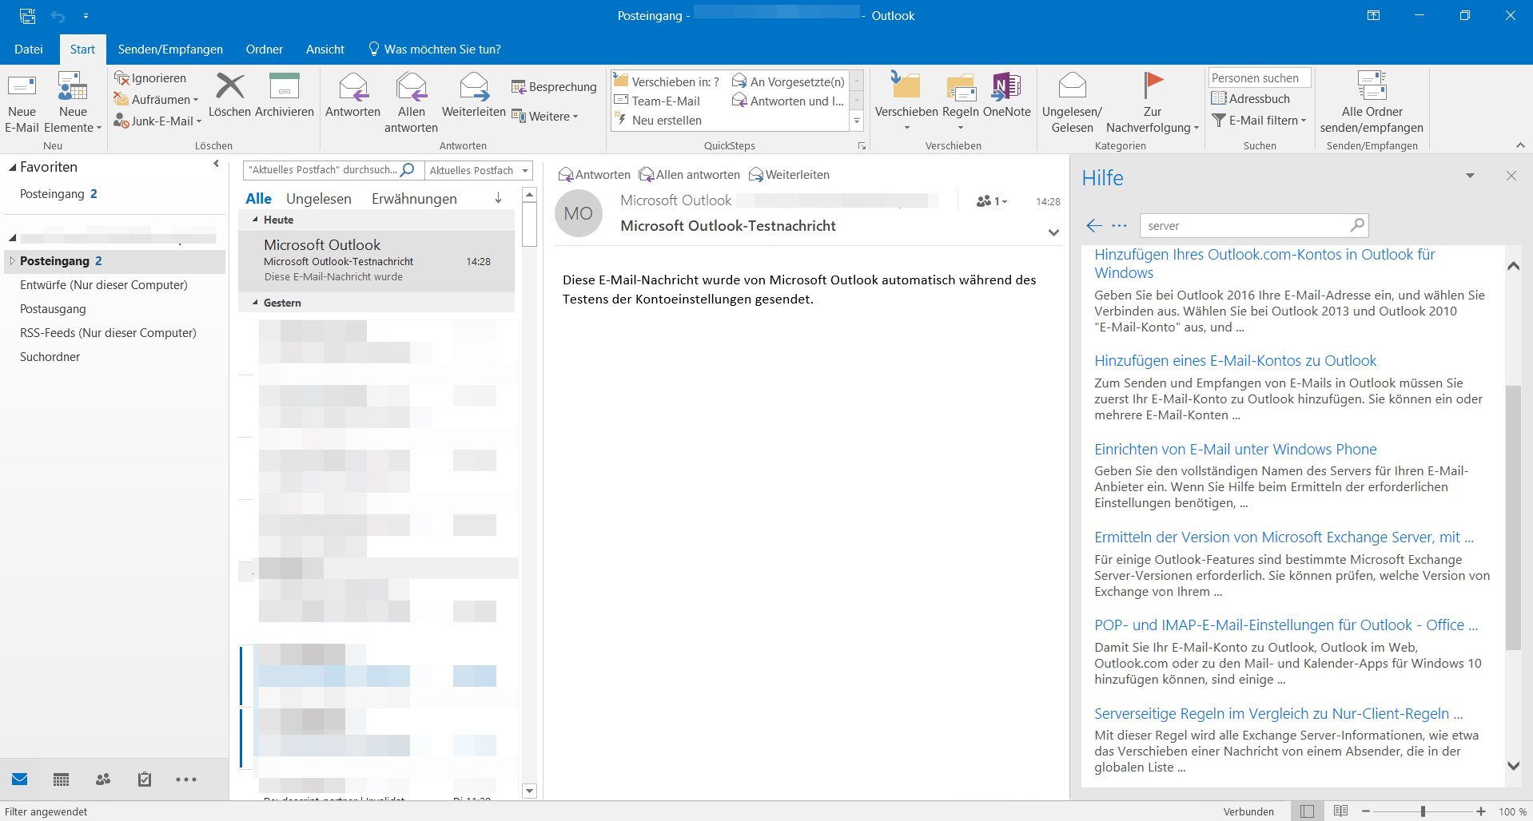Switch to Senden/Empfangen tab
Screen dimensions: 1533x821
point(170,49)
